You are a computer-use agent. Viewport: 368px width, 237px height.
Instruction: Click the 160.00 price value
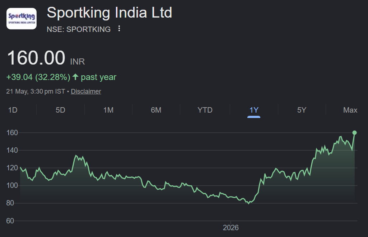pos(36,58)
